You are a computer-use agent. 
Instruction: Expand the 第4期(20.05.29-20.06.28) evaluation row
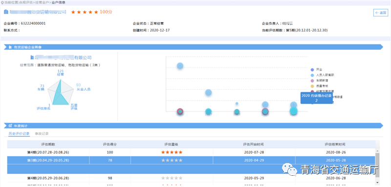pyautogui.click(x=191, y=178)
